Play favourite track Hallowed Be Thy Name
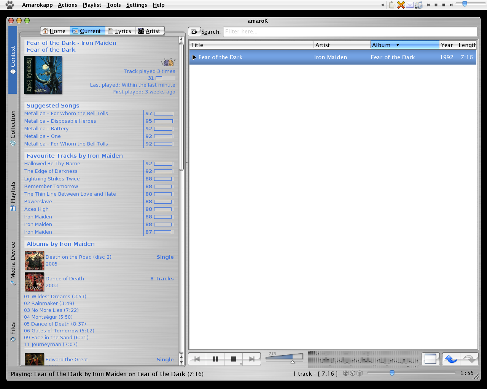Viewport: 487px width, 389px height. (x=52, y=164)
